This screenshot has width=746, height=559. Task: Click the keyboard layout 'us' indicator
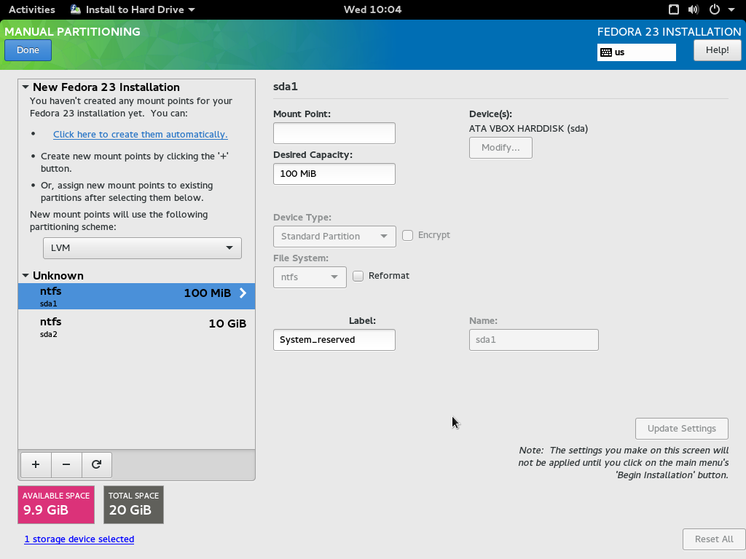point(636,52)
